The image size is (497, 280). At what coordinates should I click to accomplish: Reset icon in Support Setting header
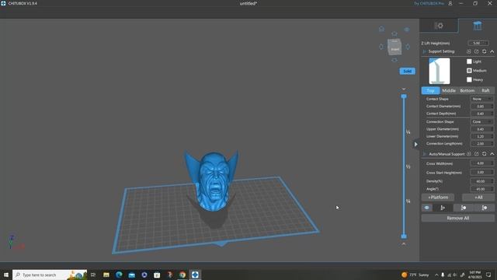[485, 51]
